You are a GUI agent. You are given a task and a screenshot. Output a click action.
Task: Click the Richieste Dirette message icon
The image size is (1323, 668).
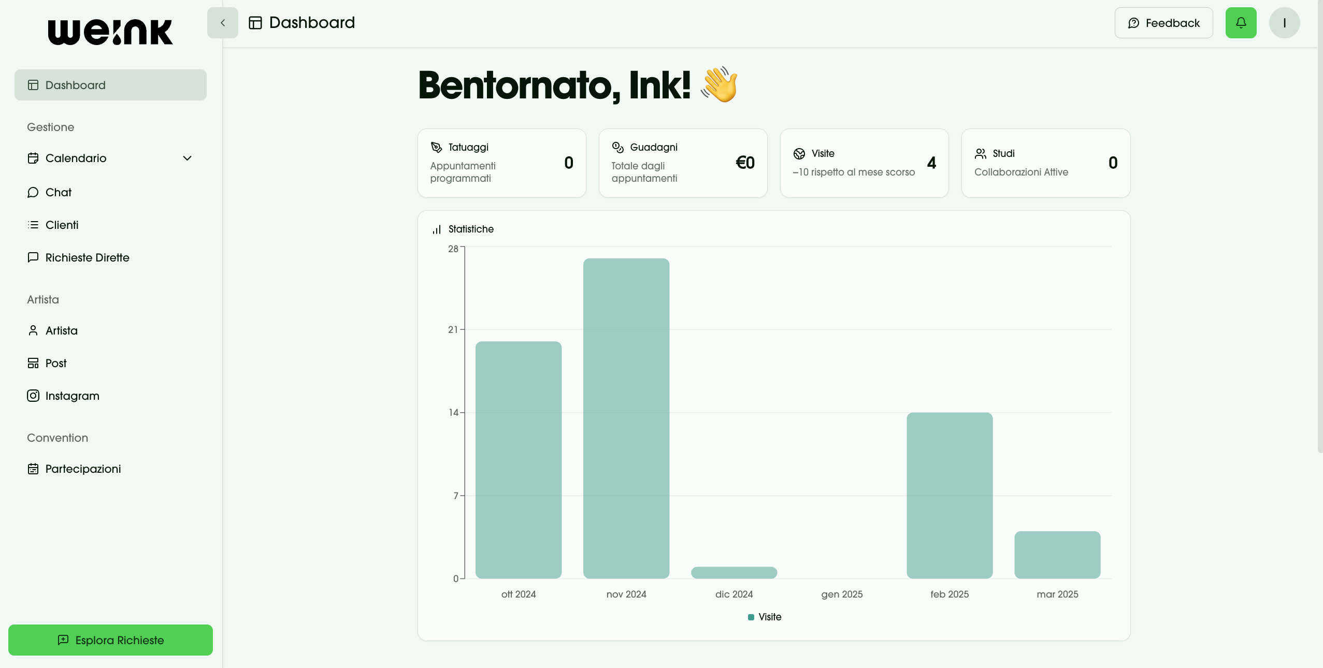33,257
